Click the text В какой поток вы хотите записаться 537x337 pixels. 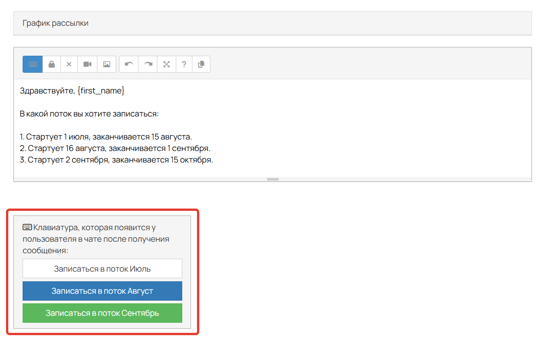(89, 114)
